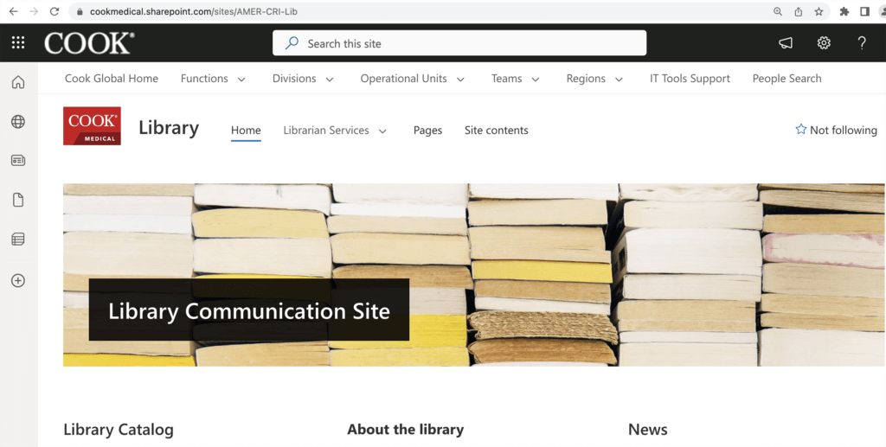
Task: Select the Pages tab
Action: tap(427, 131)
